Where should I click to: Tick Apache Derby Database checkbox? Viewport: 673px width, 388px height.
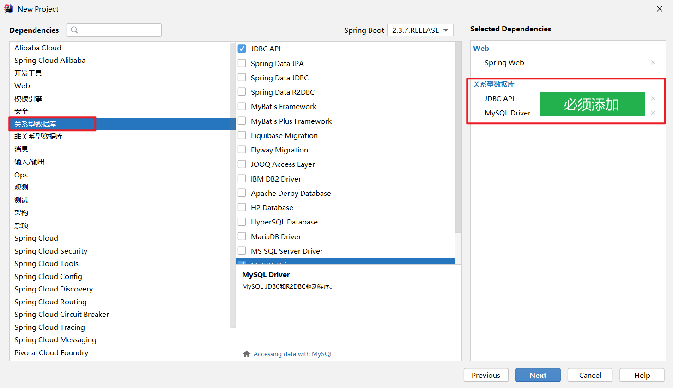(242, 193)
